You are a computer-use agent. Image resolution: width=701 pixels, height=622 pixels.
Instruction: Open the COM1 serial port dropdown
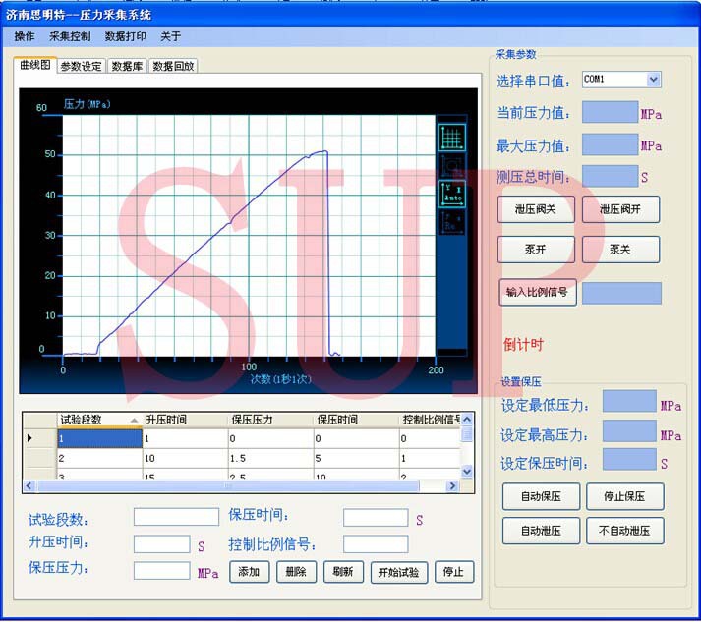654,80
